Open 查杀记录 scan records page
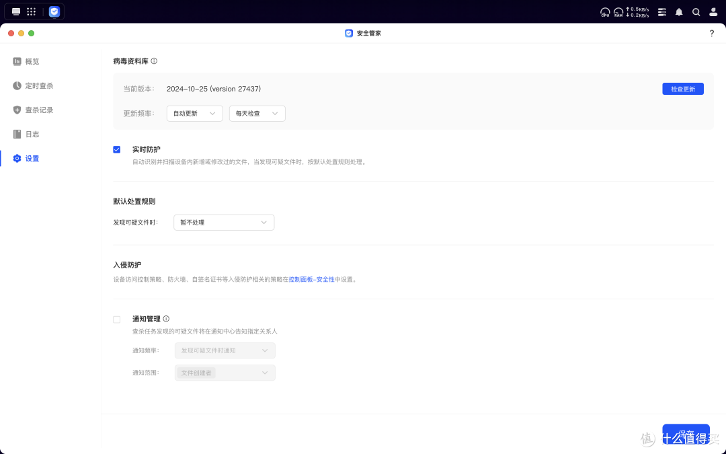The image size is (726, 454). pos(33,110)
